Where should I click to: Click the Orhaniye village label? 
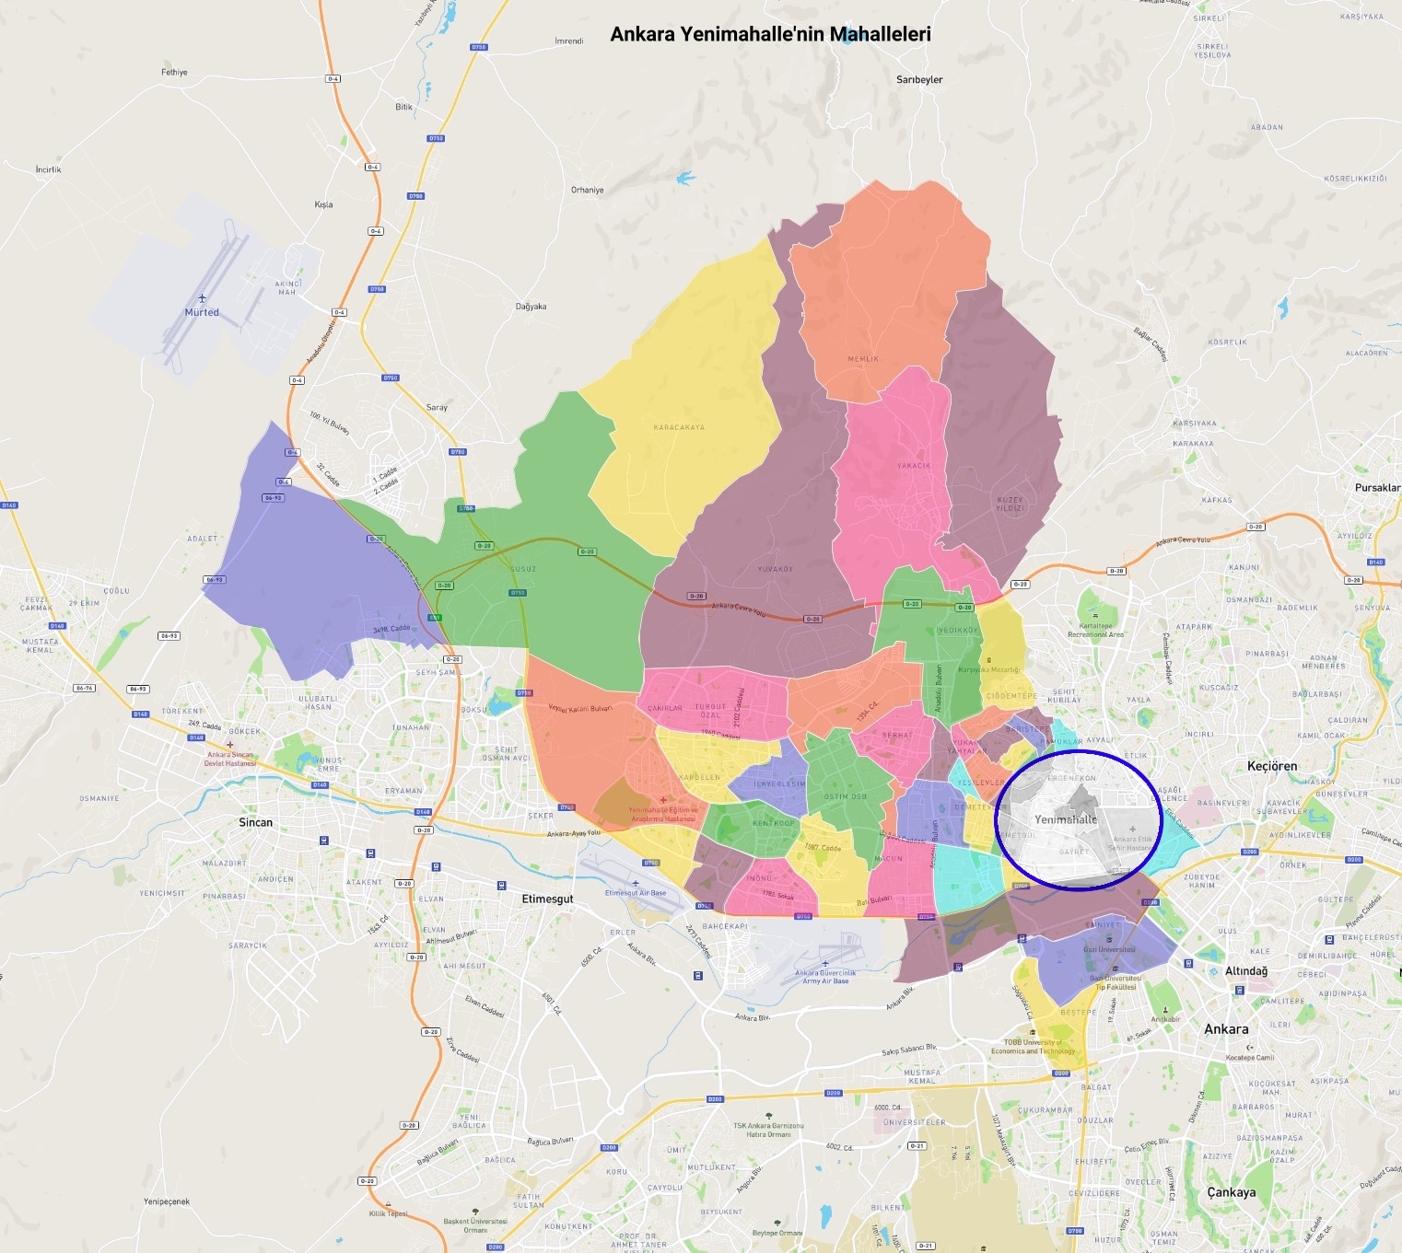point(587,191)
